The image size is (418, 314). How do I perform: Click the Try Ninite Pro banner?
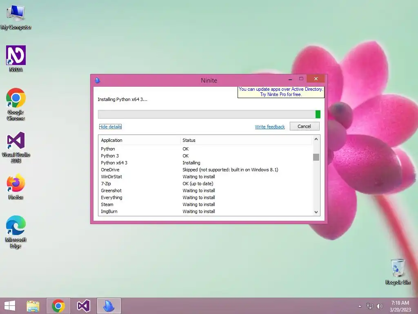pos(281,92)
